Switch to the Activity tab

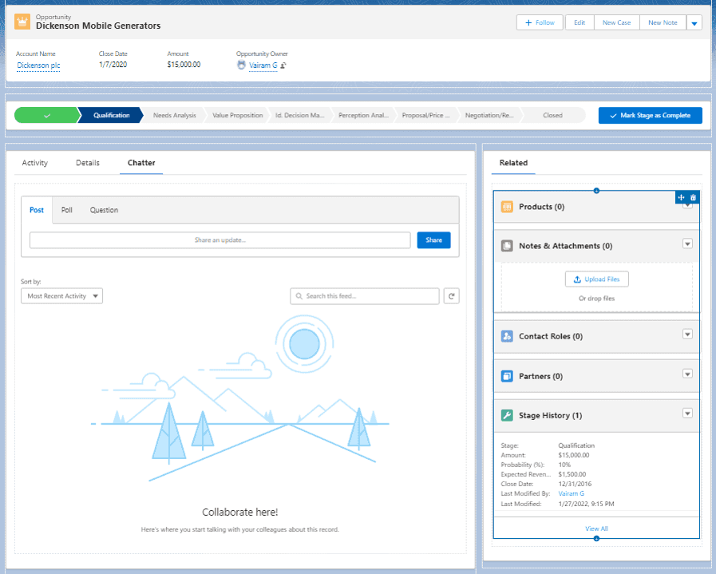point(34,163)
